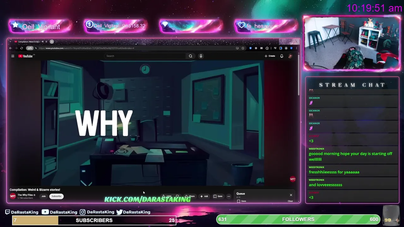The image size is (404, 227).
Task: Click the Twitch DaRastaKing handle
Action: pyautogui.click(x=22, y=212)
